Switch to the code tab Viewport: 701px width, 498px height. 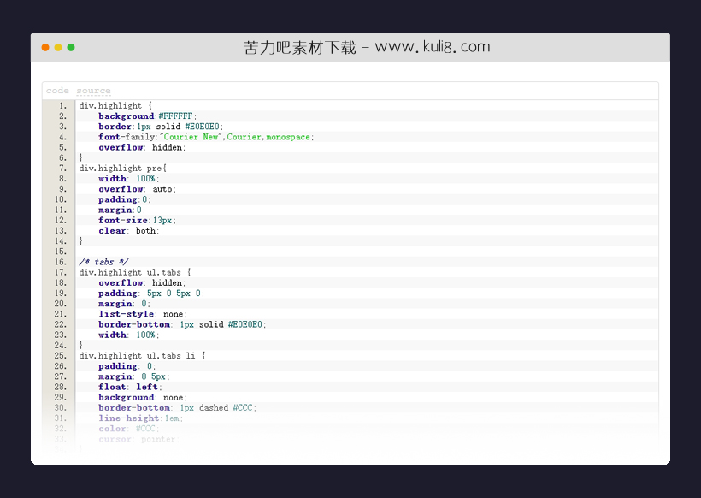click(x=57, y=91)
